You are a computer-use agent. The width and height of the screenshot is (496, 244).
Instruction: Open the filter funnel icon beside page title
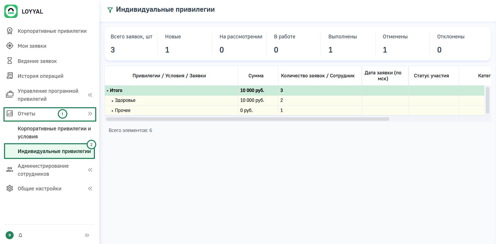tap(110, 10)
